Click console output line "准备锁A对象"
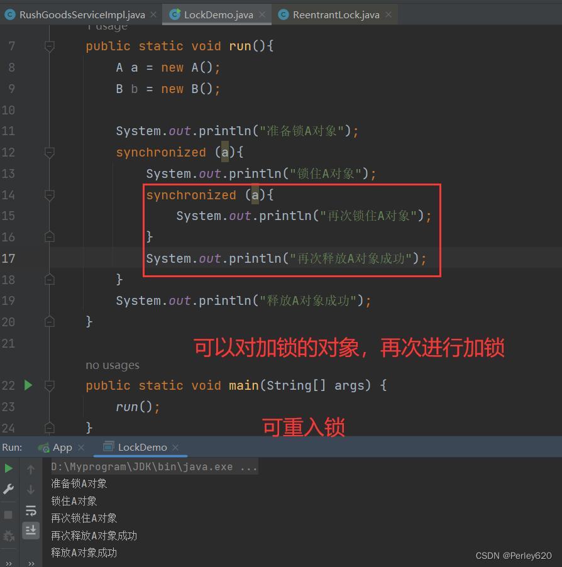 79,484
